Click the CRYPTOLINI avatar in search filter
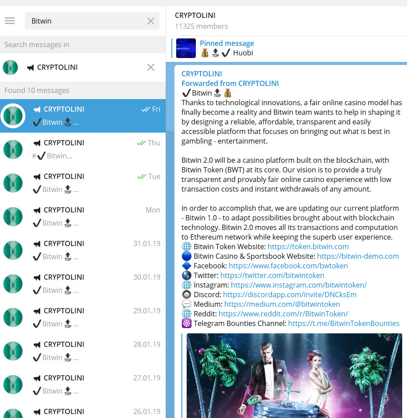The height and width of the screenshot is (418, 407). (10, 67)
